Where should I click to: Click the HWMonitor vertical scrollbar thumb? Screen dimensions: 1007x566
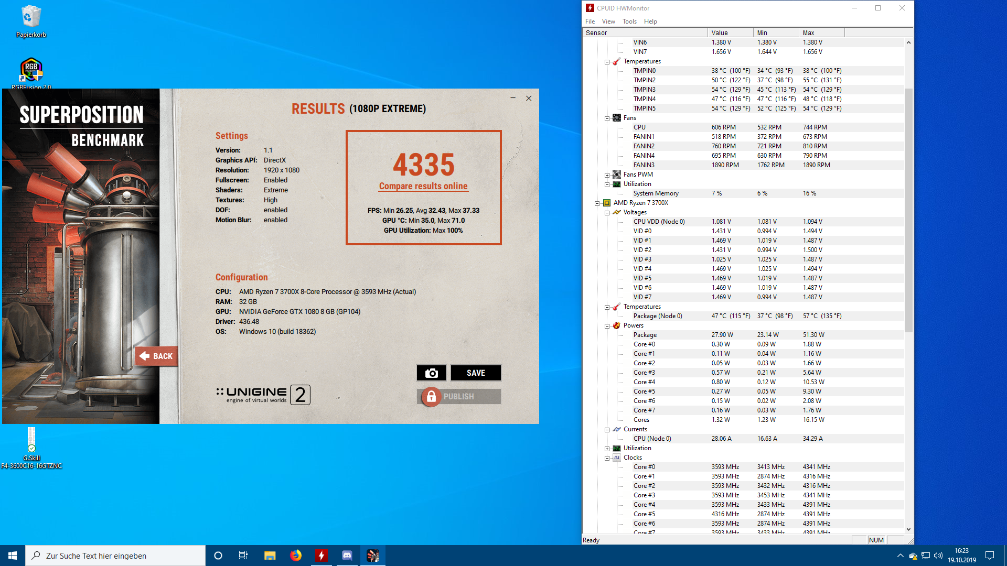point(908,210)
